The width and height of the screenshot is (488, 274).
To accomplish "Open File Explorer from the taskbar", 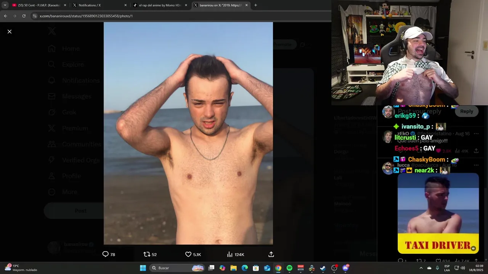I will tap(233, 268).
